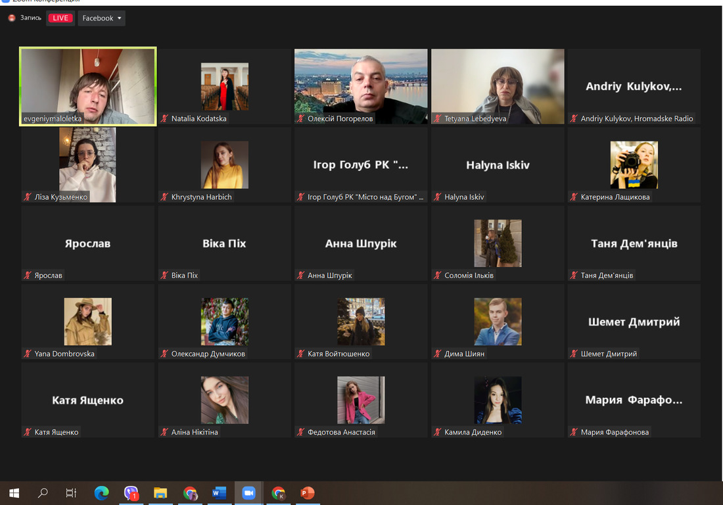Open Microsoft Word from the taskbar
Screen dimensions: 723x505
click(x=219, y=493)
